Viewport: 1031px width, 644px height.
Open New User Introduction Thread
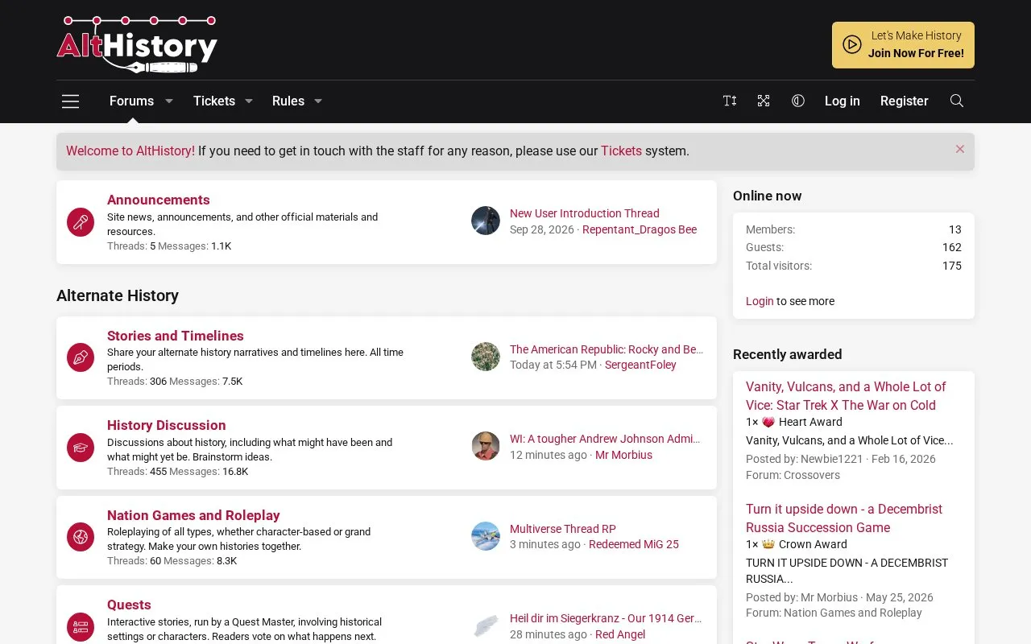click(x=585, y=213)
